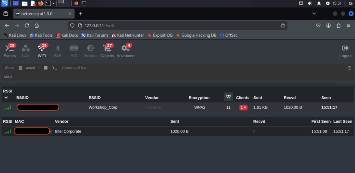Open the HID module page
The width and height of the screenshot is (355, 173).
pyautogui.click(x=74, y=51)
